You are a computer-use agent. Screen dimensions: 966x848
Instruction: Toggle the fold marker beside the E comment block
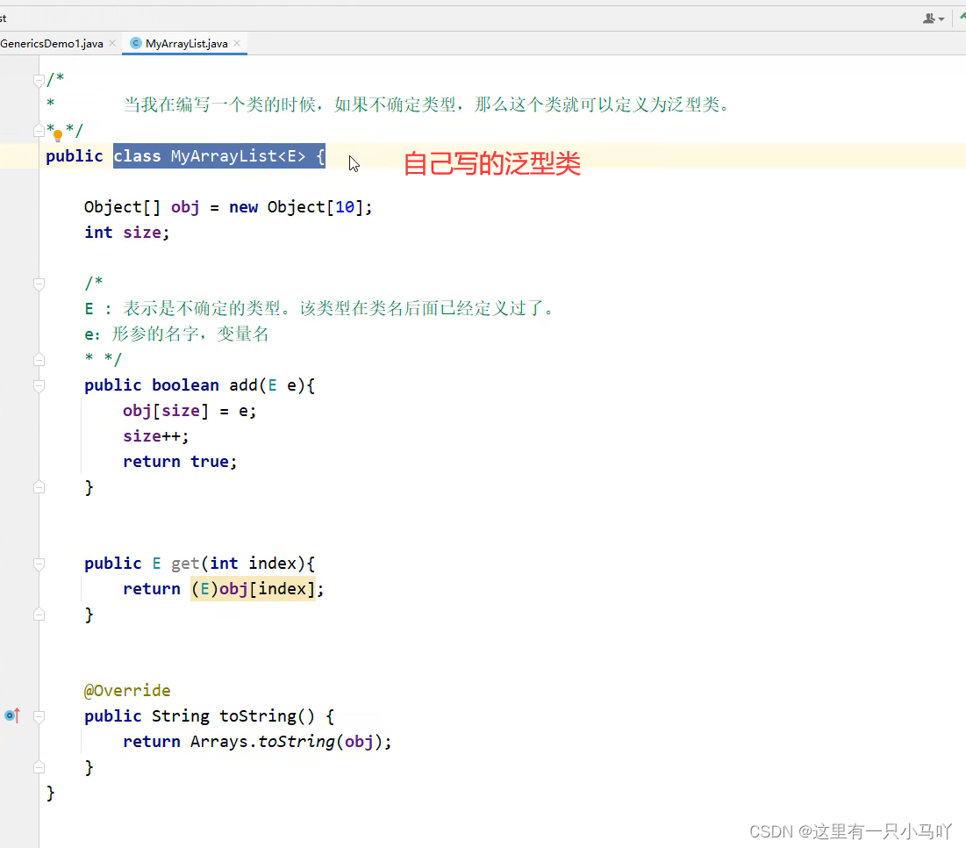coord(39,284)
